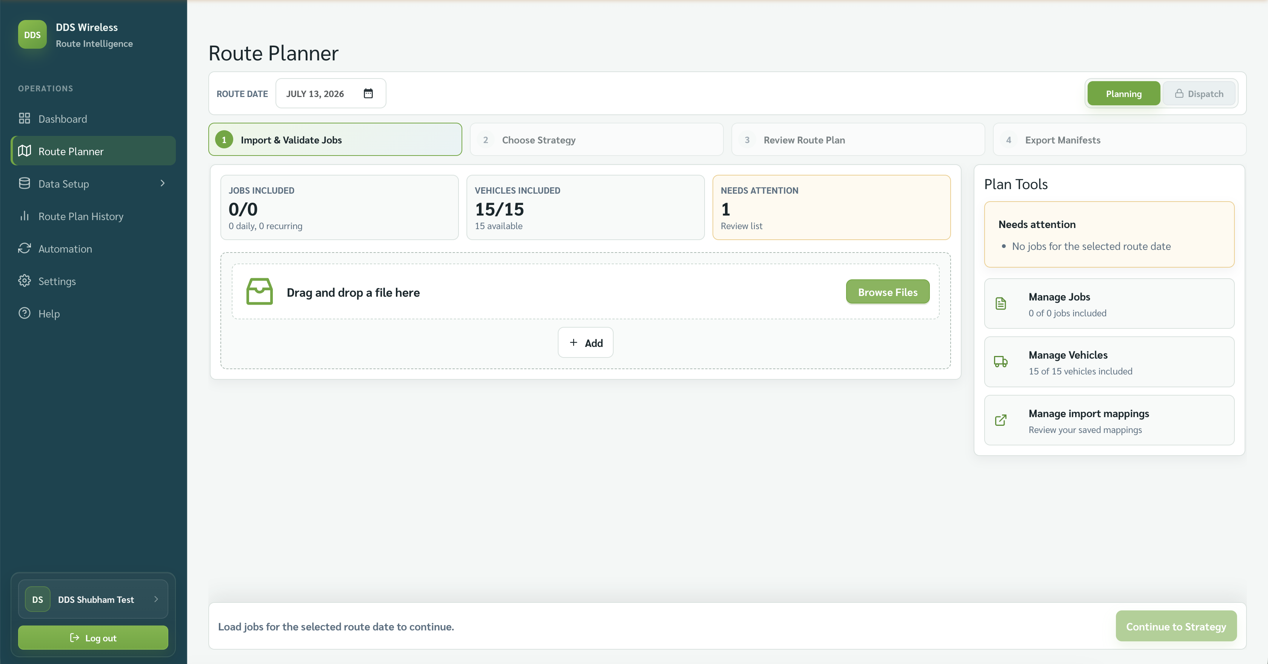Open Manage Jobs card
Screen dimensions: 1268x664
pyautogui.click(x=1109, y=304)
